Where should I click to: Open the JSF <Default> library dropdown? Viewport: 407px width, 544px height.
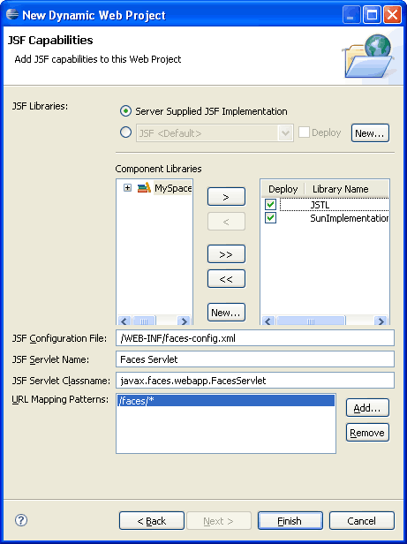pyautogui.click(x=285, y=133)
